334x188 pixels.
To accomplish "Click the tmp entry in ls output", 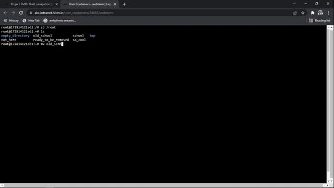I will click(92, 36).
